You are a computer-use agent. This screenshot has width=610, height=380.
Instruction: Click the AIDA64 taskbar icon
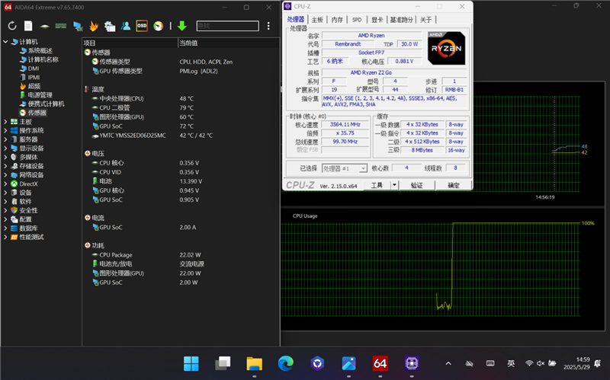click(x=380, y=364)
